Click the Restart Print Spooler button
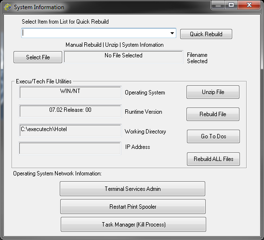Viewport: 264px width, 240px height. tap(133, 206)
